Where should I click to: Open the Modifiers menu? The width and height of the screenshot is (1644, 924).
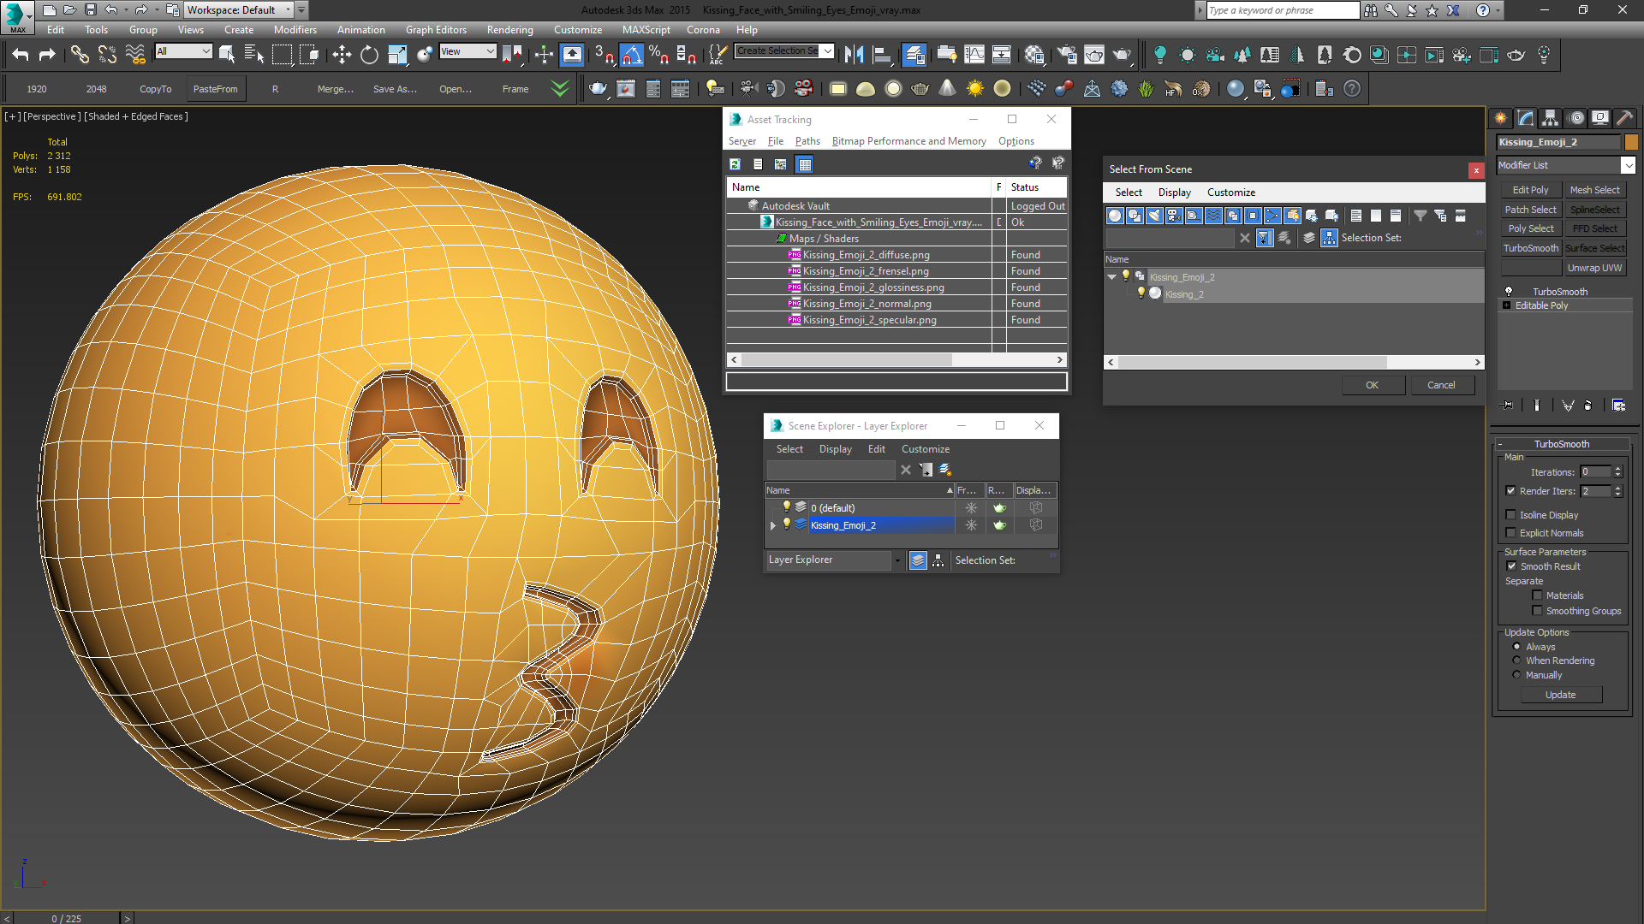tap(295, 30)
